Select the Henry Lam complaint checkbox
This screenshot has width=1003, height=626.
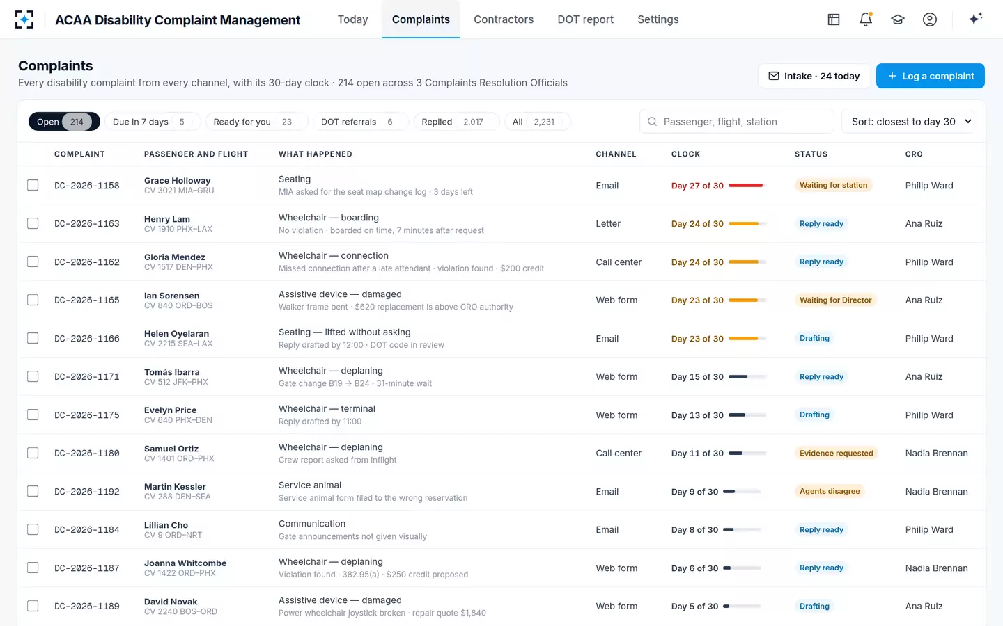[x=33, y=223]
